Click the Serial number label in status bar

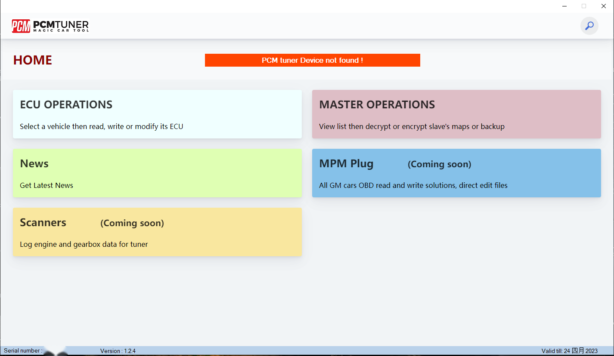(23, 351)
